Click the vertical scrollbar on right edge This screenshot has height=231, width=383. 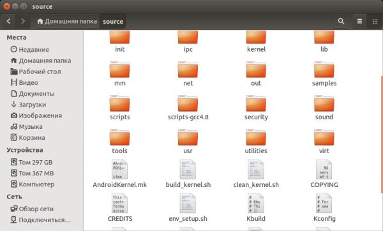pos(382,134)
